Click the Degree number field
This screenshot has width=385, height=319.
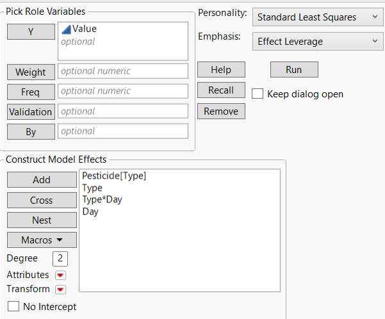(60, 258)
